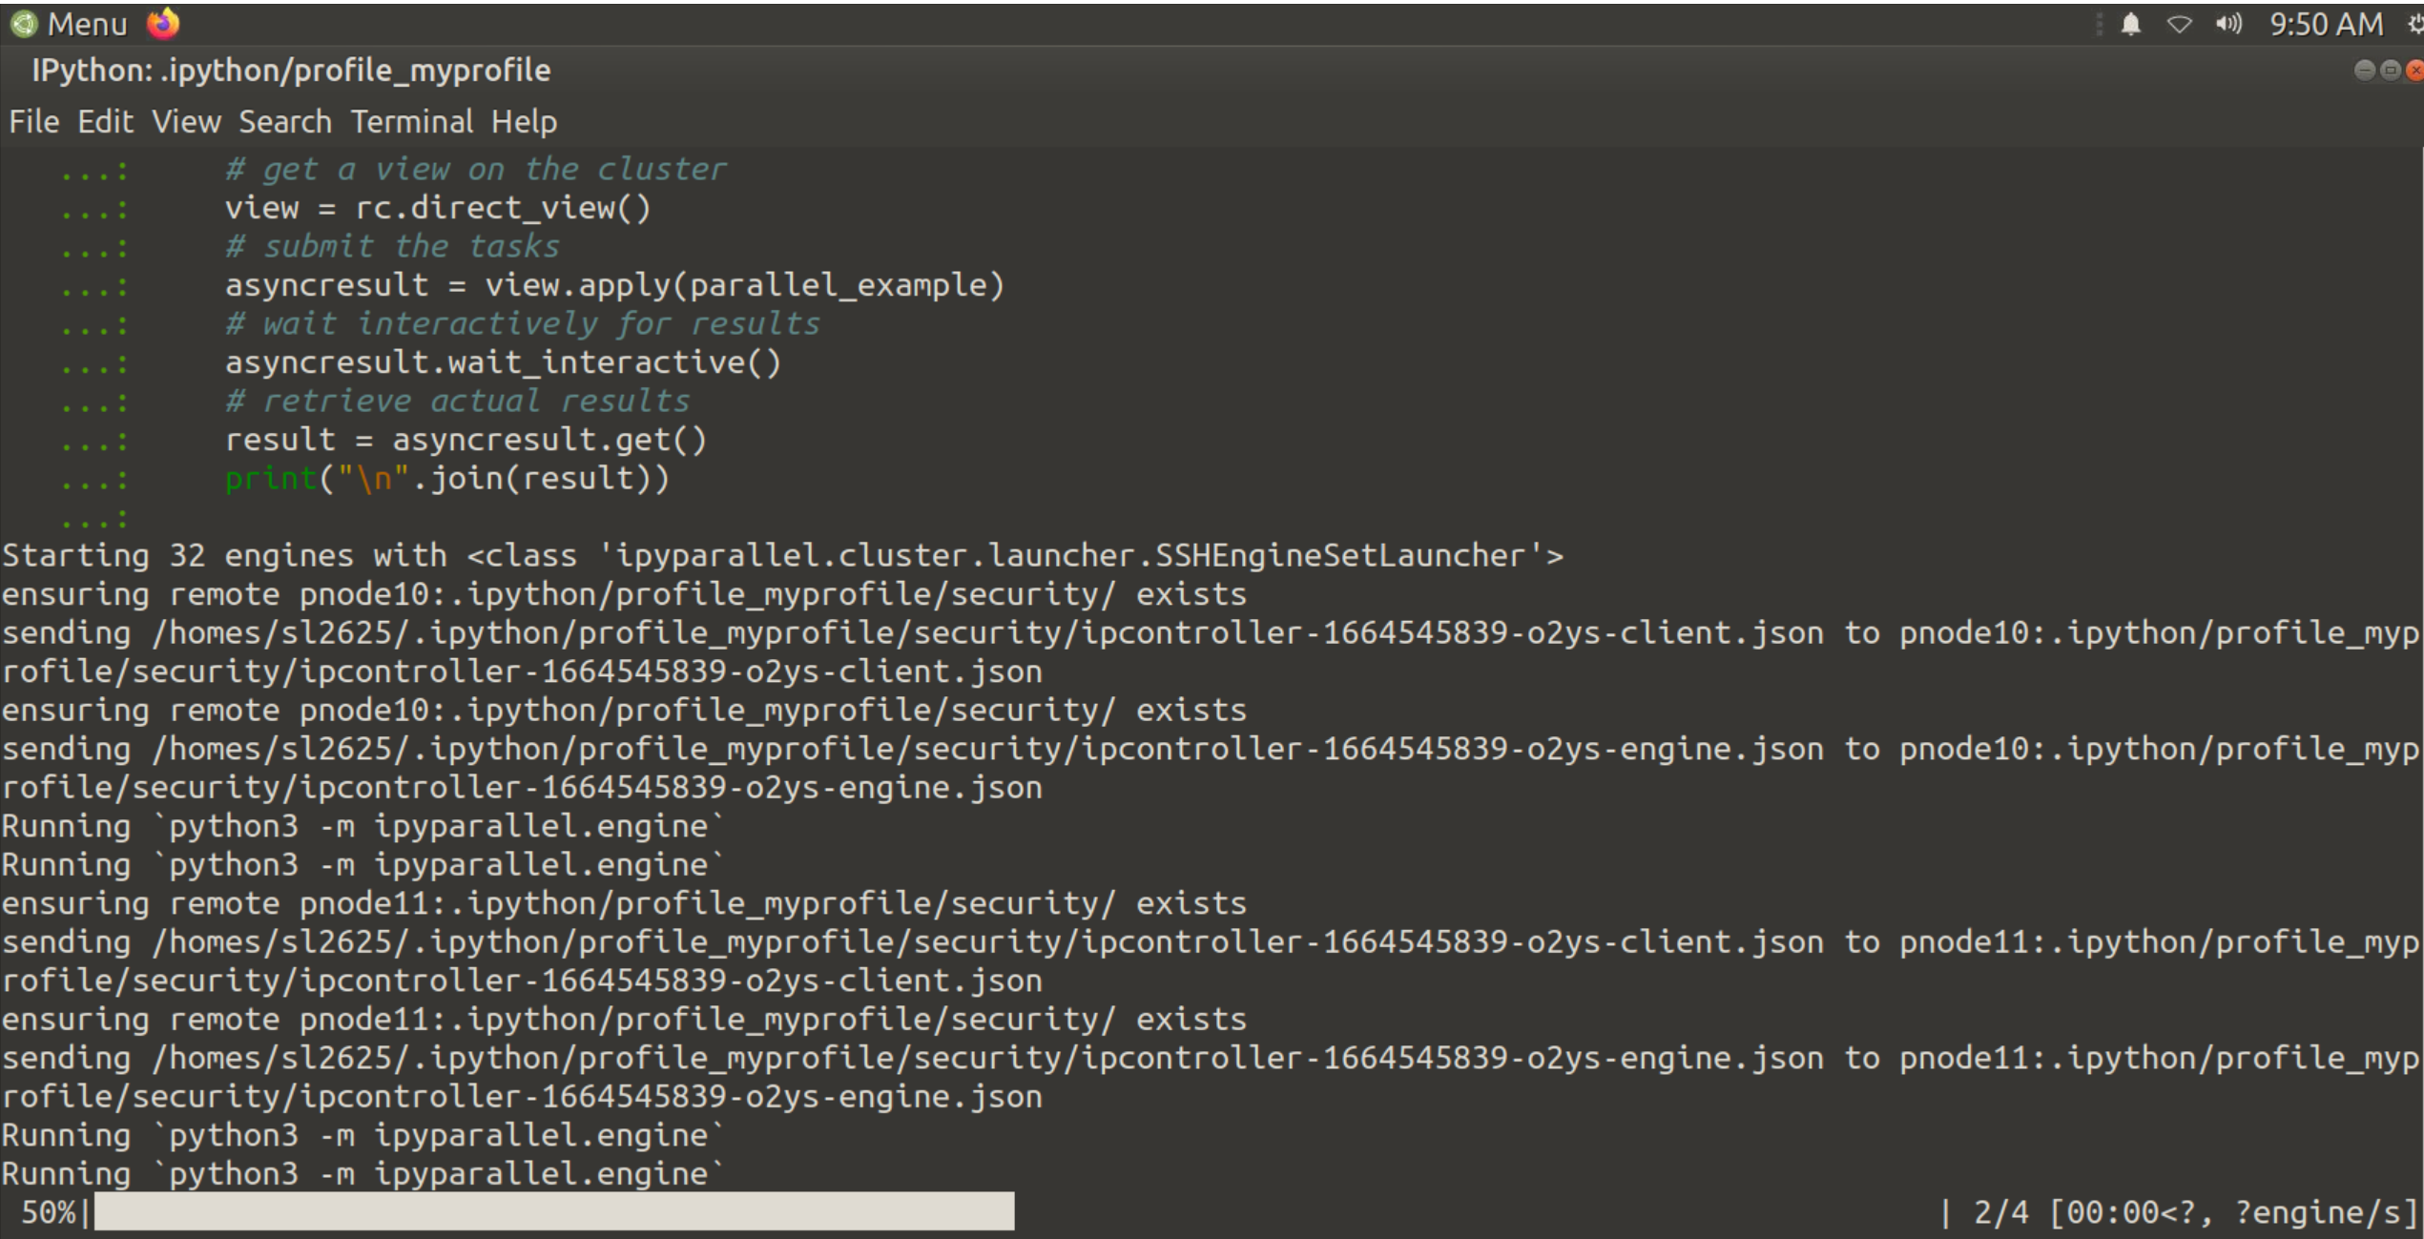Maximize the IPython terminal window
The width and height of the screenshot is (2424, 1239).
tap(2390, 70)
